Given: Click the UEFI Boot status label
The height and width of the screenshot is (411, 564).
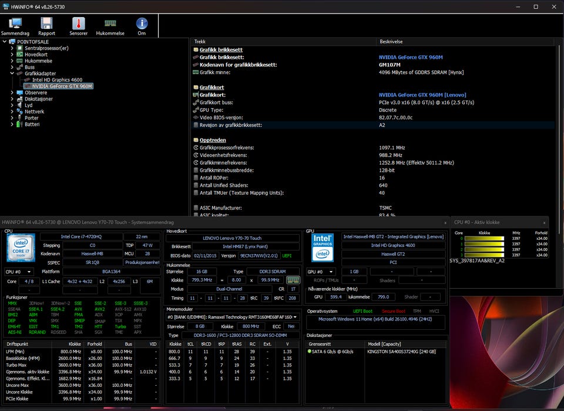Looking at the screenshot, I should pyautogui.click(x=362, y=311).
